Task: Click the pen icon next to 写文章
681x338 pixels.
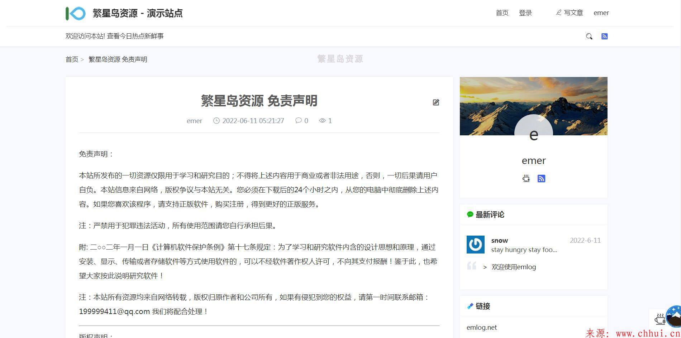Action: pyautogui.click(x=558, y=13)
